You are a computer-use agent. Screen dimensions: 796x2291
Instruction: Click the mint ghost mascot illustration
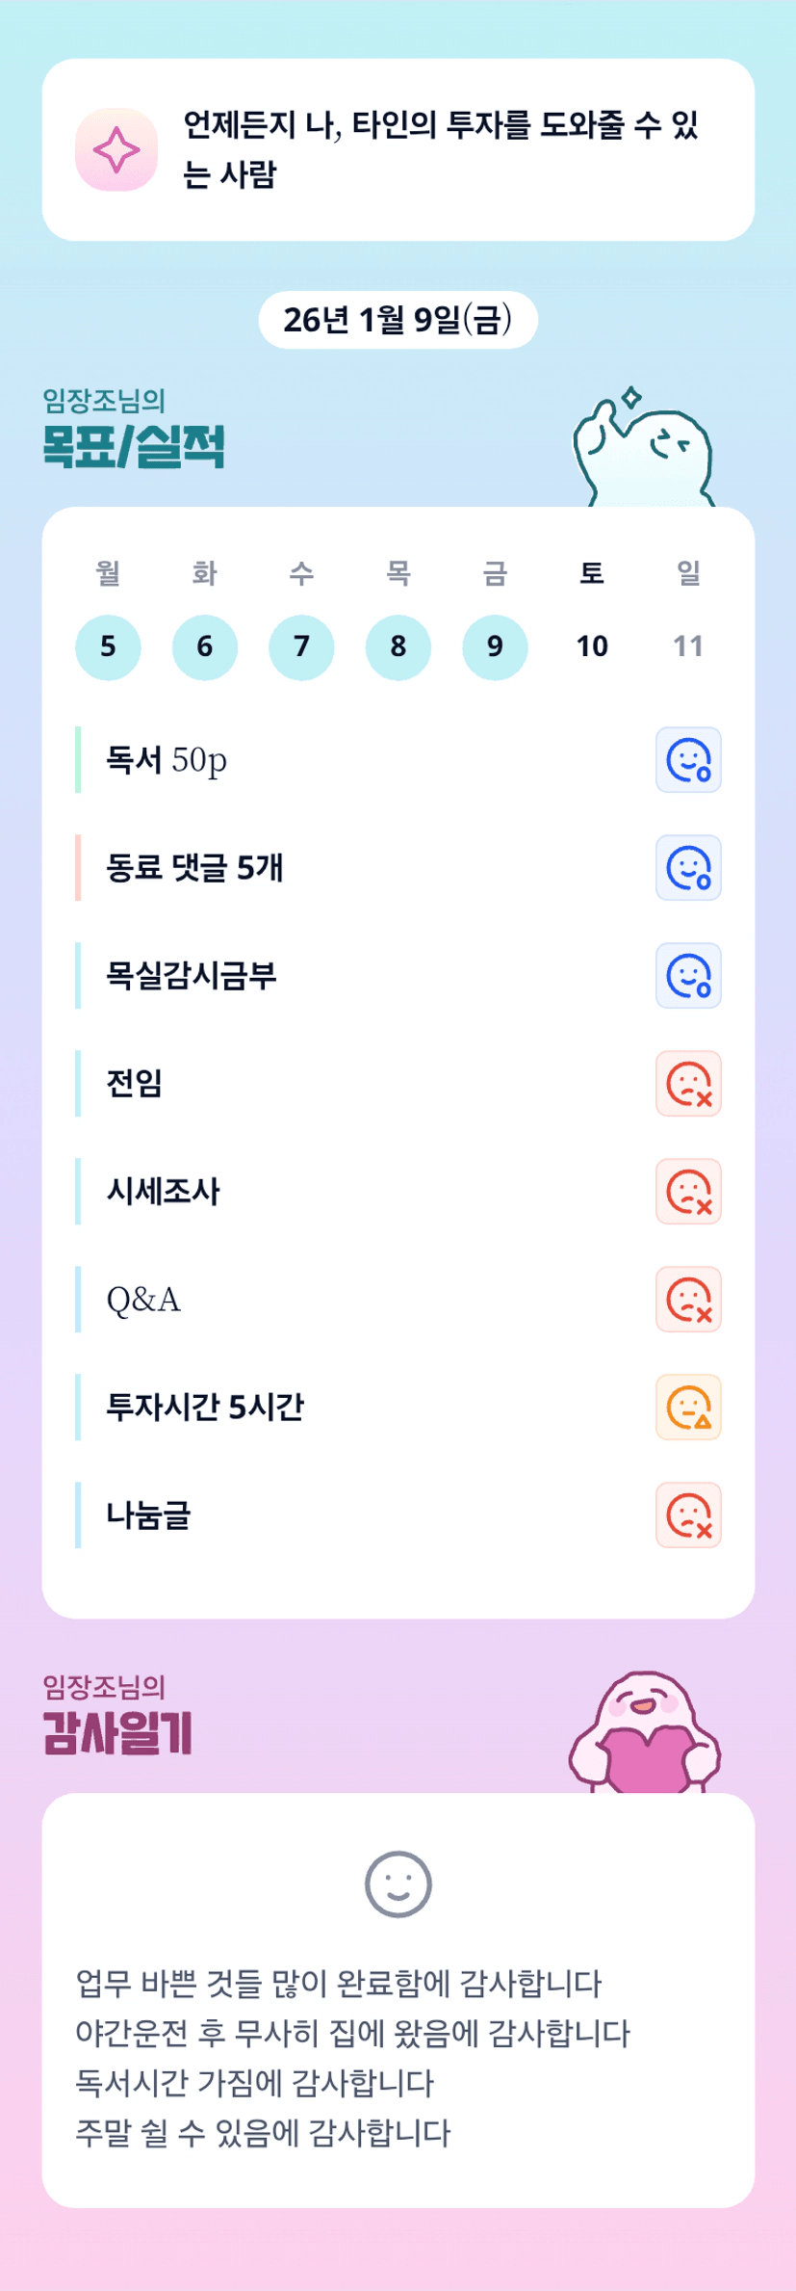(643, 451)
